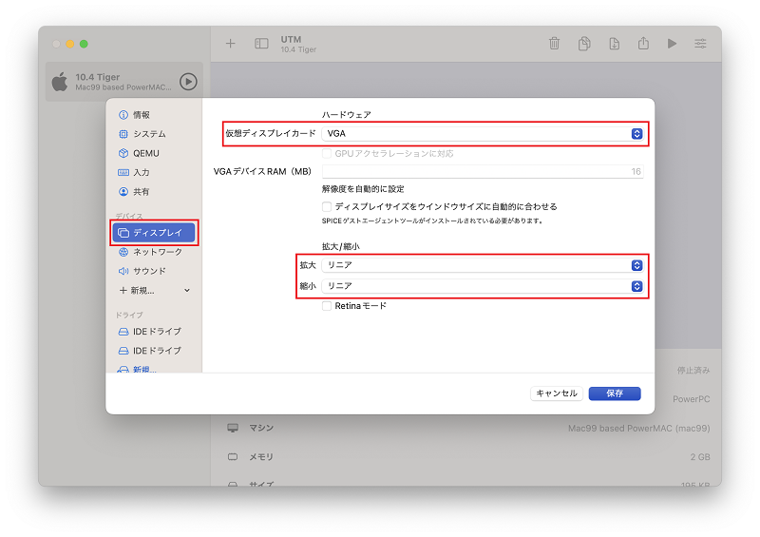Open the 拡大 filter dropdown set to リニア
Screen dimensions: 760x537
483,265
